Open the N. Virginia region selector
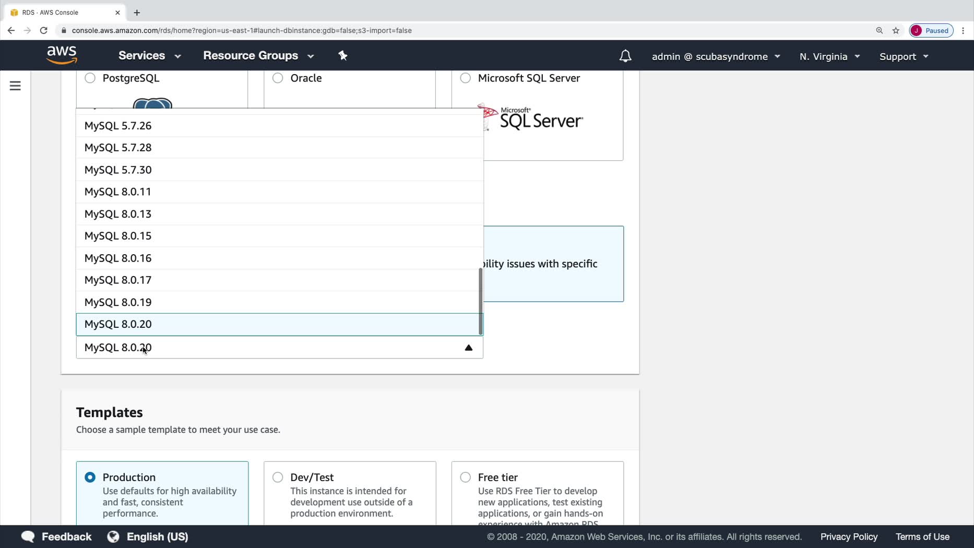This screenshot has height=548, width=974. [x=830, y=56]
